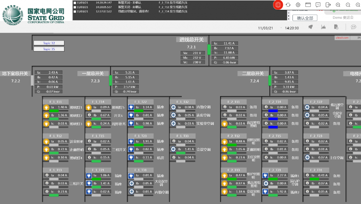Screen dimensions: 361x204
Task: Check the F_2_T33 alarm checkbox
Action: [75, 3]
